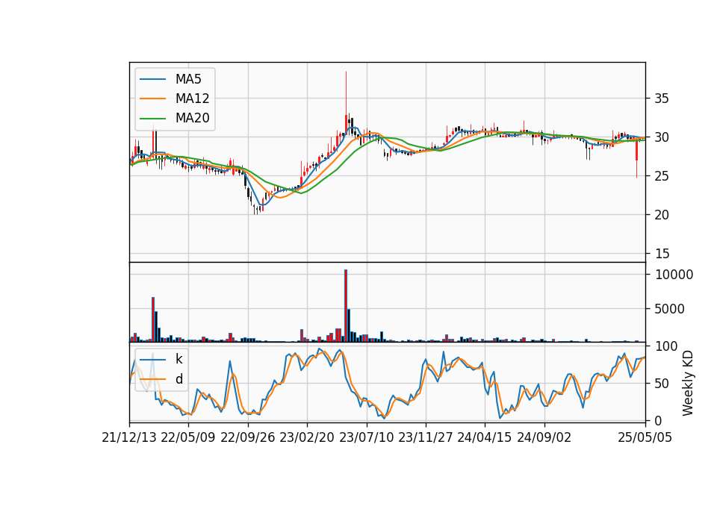Click volume axis value 5000
717x515 pixels.
coord(669,309)
